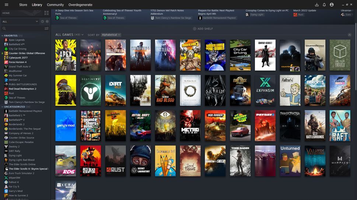Image resolution: width=357 pixels, height=200 pixels.
Task: Select Fallout 4 in sidebar
Action: (14, 182)
